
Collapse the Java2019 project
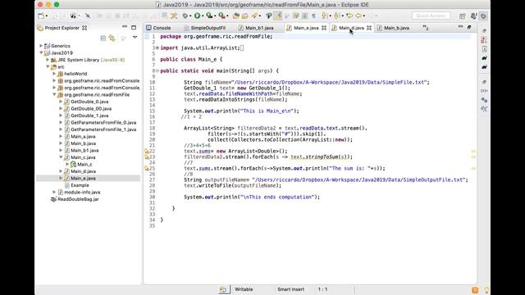[x=41, y=52]
